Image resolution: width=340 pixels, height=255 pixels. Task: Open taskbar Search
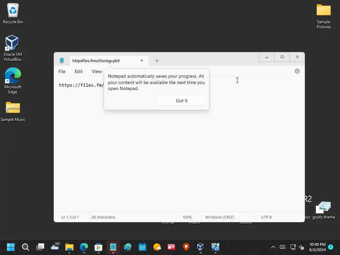(25, 247)
